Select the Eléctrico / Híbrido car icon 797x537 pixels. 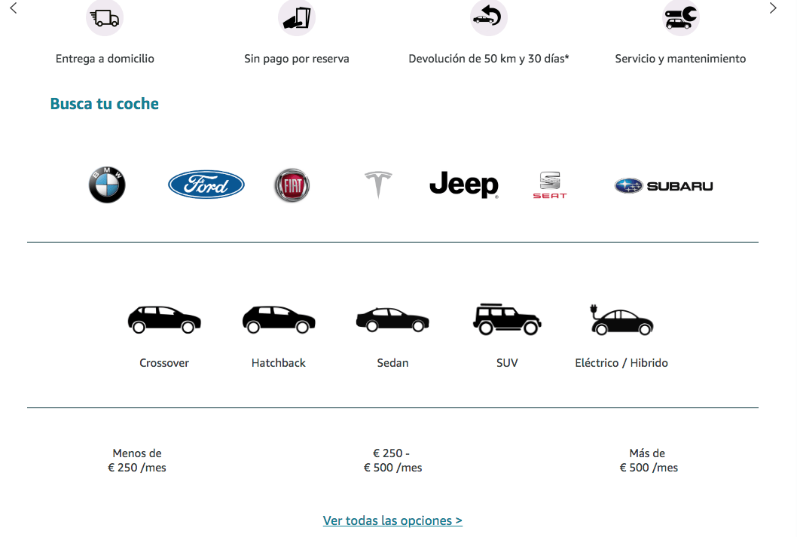point(621,319)
